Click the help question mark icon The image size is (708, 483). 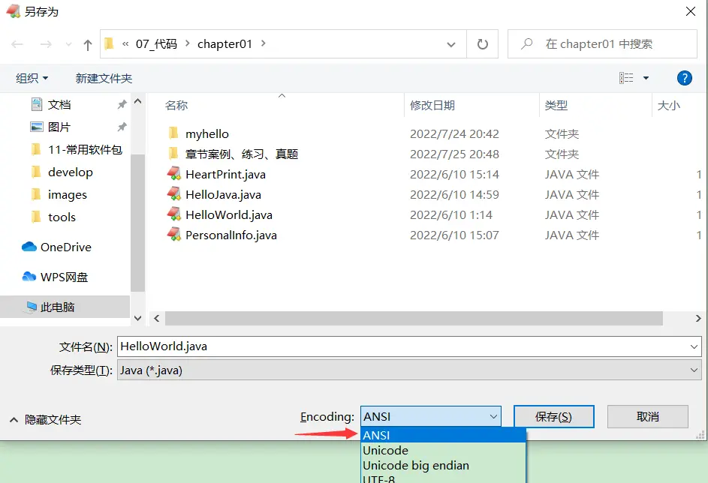(x=684, y=78)
